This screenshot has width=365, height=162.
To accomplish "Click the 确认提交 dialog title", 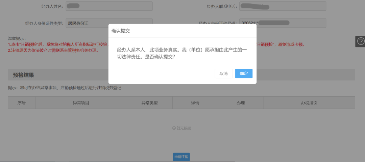I will click(x=121, y=31).
